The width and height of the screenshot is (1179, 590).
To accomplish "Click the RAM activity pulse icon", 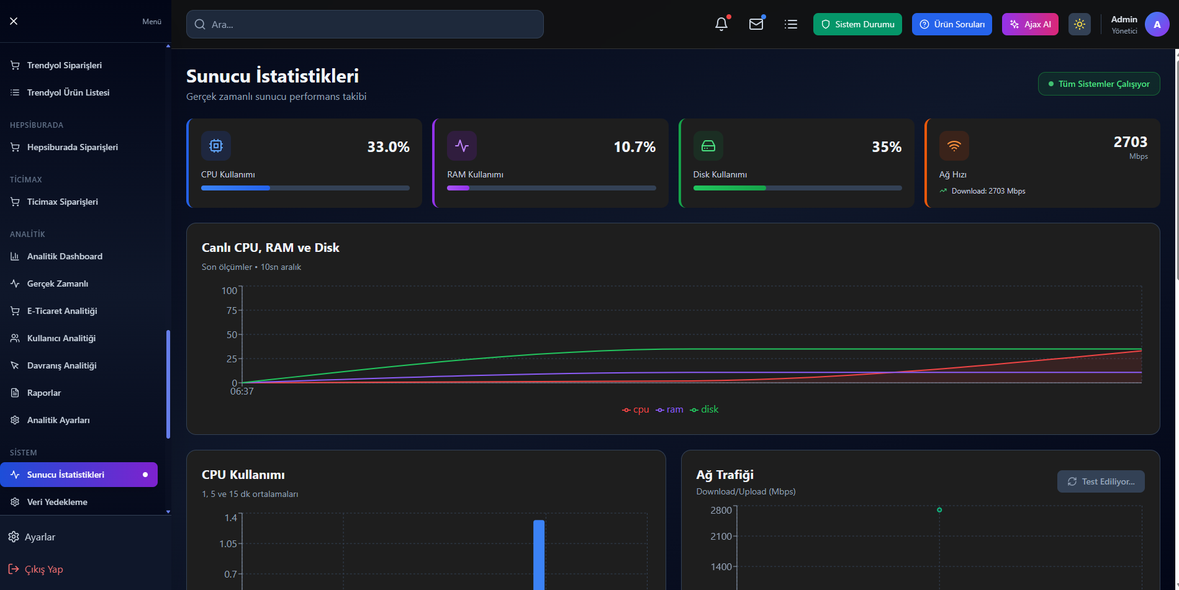I will (461, 146).
